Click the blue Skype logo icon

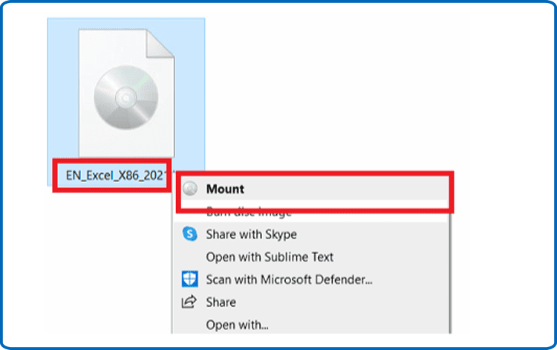(189, 234)
